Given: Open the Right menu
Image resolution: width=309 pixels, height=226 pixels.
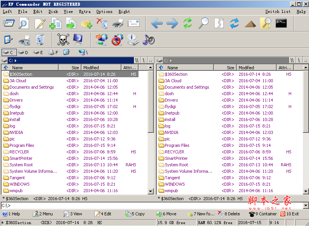Looking at the screenshot, I should tap(124, 12).
